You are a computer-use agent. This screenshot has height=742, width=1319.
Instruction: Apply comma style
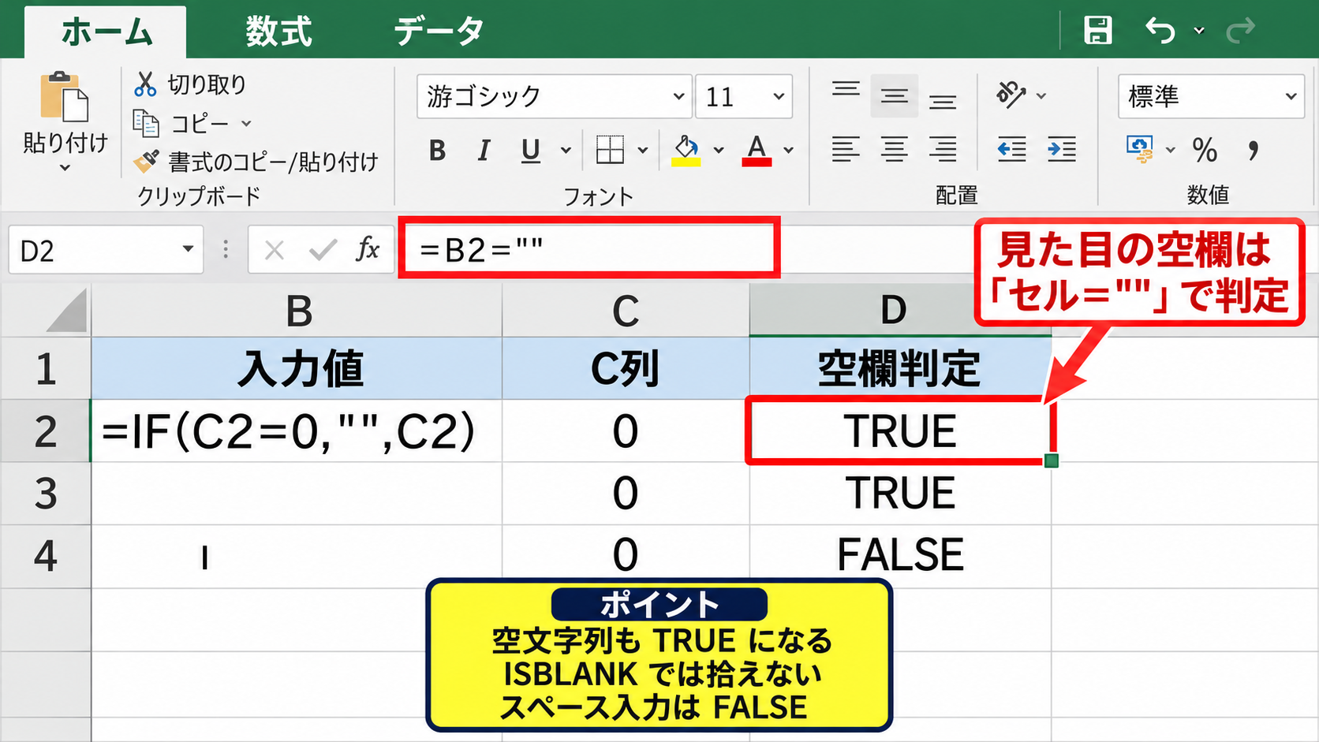click(1254, 150)
